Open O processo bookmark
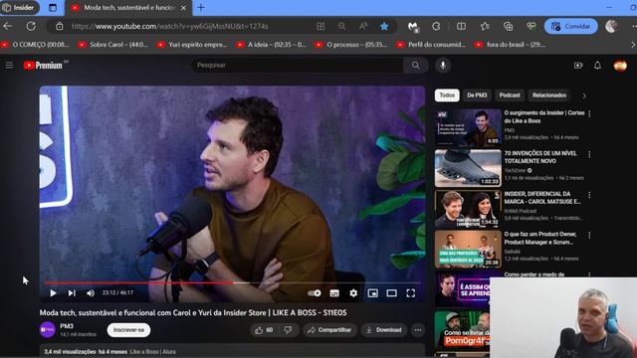The width and height of the screenshot is (637, 358). click(351, 45)
